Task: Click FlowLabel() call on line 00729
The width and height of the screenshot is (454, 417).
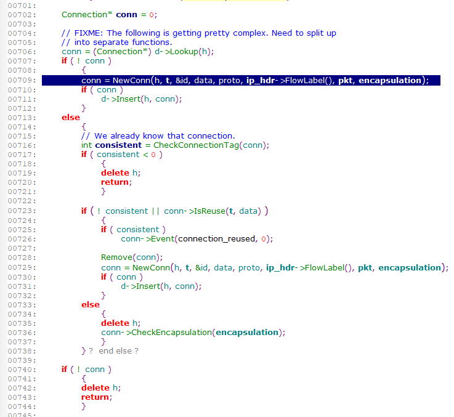Action: coord(330,267)
